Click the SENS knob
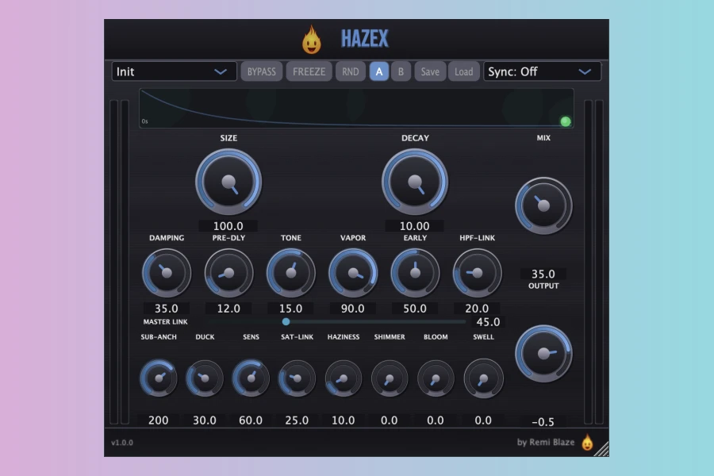The width and height of the screenshot is (714, 476). point(251,378)
